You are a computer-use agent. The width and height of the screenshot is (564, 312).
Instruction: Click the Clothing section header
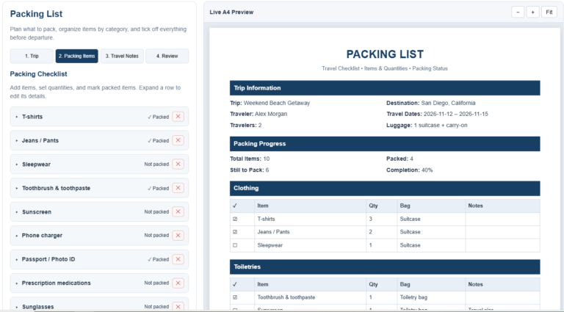click(385, 189)
